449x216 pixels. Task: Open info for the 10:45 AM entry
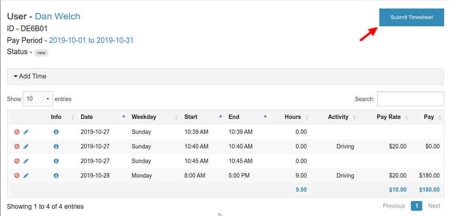point(56,161)
